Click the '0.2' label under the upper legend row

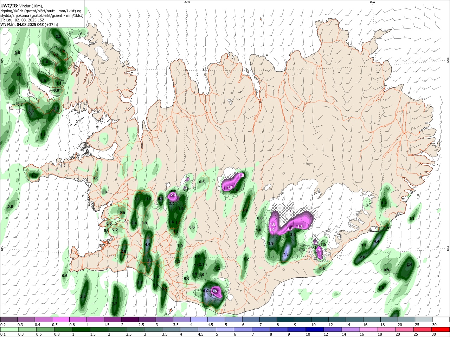(3, 325)
